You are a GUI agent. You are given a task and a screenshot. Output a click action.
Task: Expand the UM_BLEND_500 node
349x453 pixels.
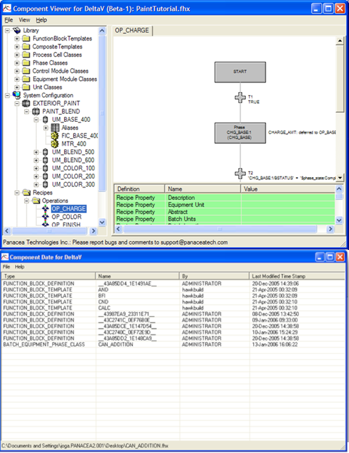coord(36,152)
